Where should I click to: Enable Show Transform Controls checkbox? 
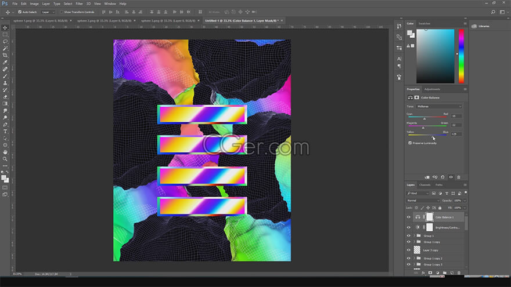(x=62, y=12)
